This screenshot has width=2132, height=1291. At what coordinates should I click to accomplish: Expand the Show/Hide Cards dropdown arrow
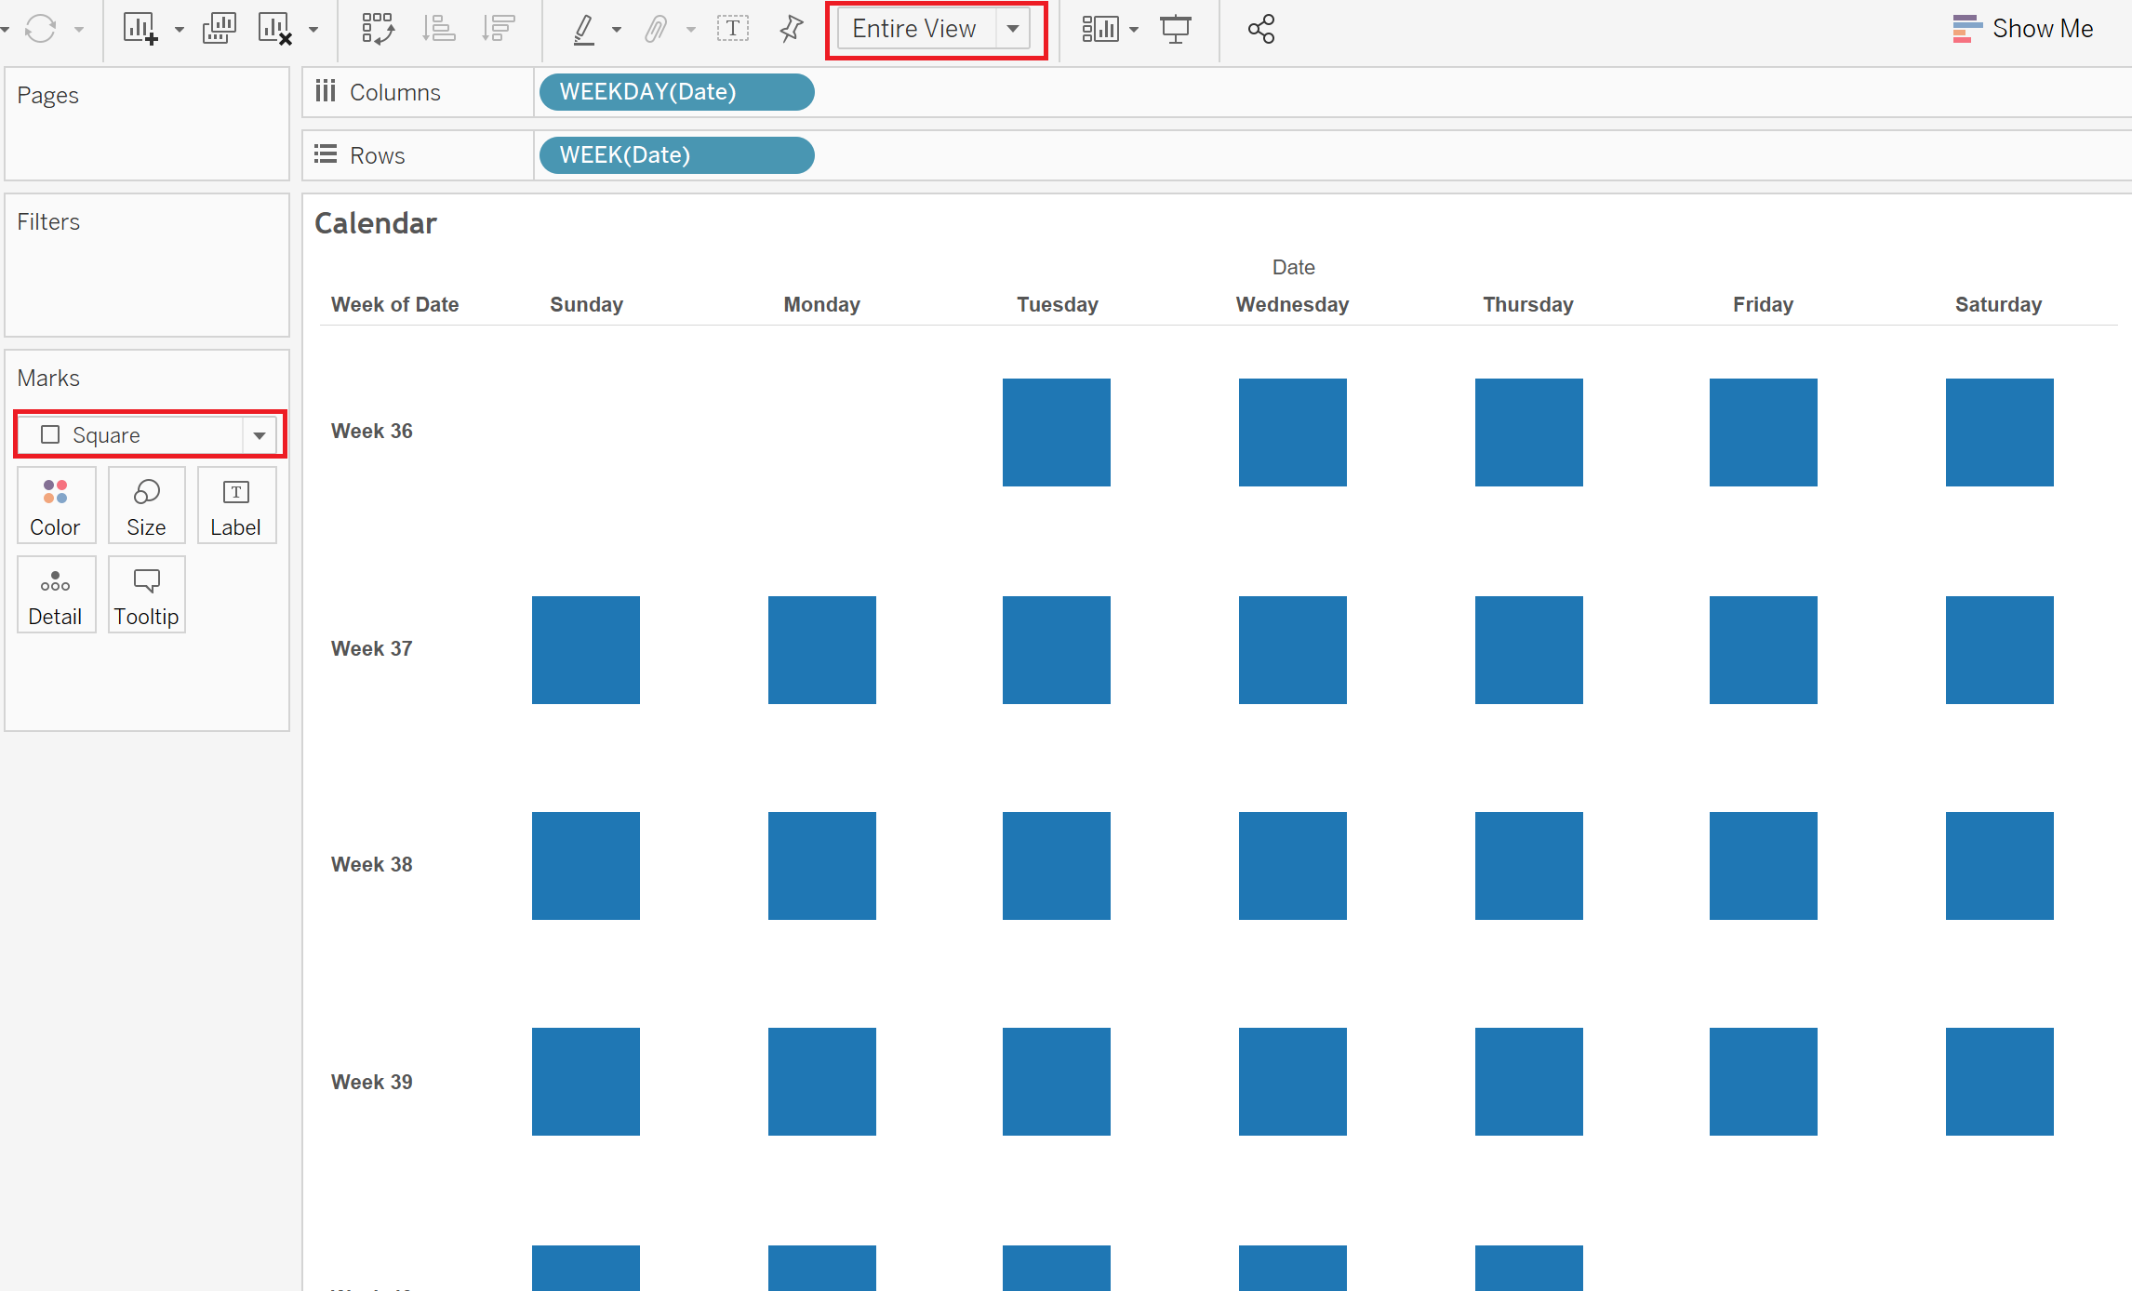pos(1134,30)
